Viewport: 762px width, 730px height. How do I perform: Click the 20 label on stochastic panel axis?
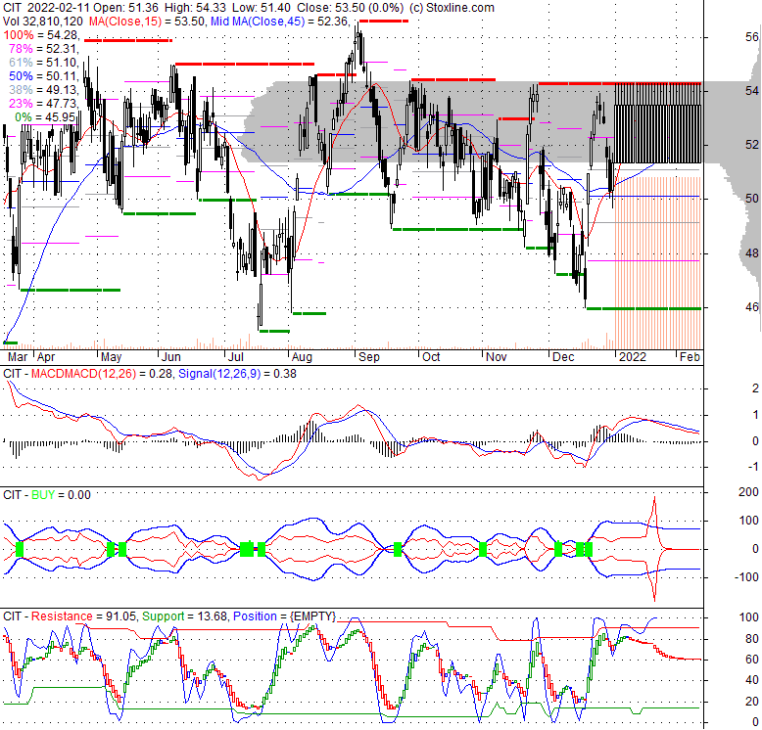(x=752, y=702)
